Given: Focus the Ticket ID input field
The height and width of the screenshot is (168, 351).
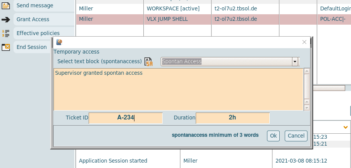Looking at the screenshot, I should click(x=126, y=118).
